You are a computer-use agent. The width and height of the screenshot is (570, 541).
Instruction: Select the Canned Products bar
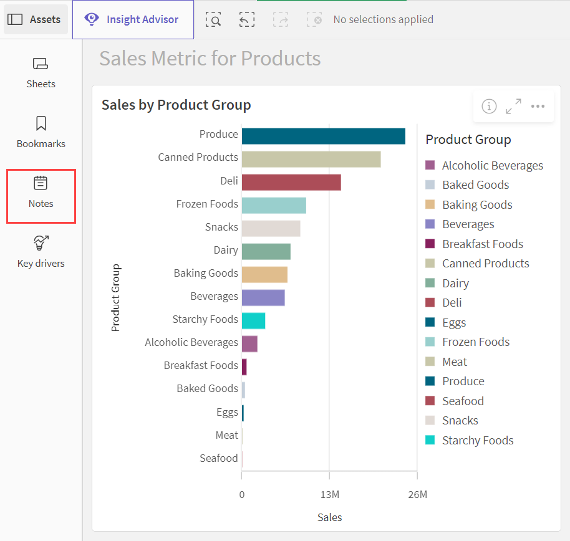tap(311, 160)
